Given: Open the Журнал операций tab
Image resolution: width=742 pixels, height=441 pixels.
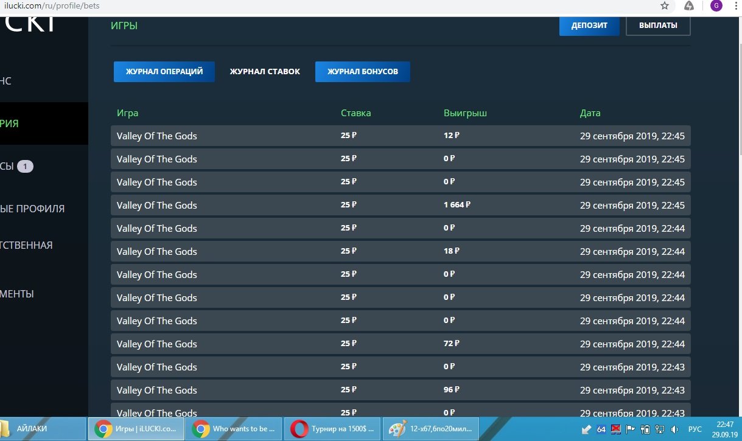Looking at the screenshot, I should (164, 72).
